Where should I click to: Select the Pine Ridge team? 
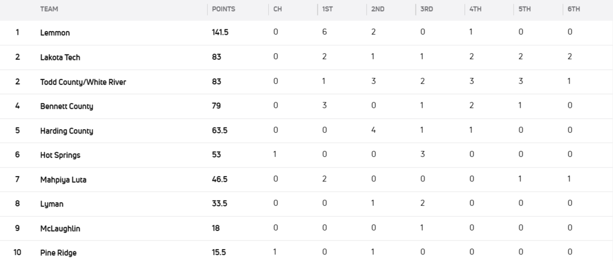[x=58, y=253]
